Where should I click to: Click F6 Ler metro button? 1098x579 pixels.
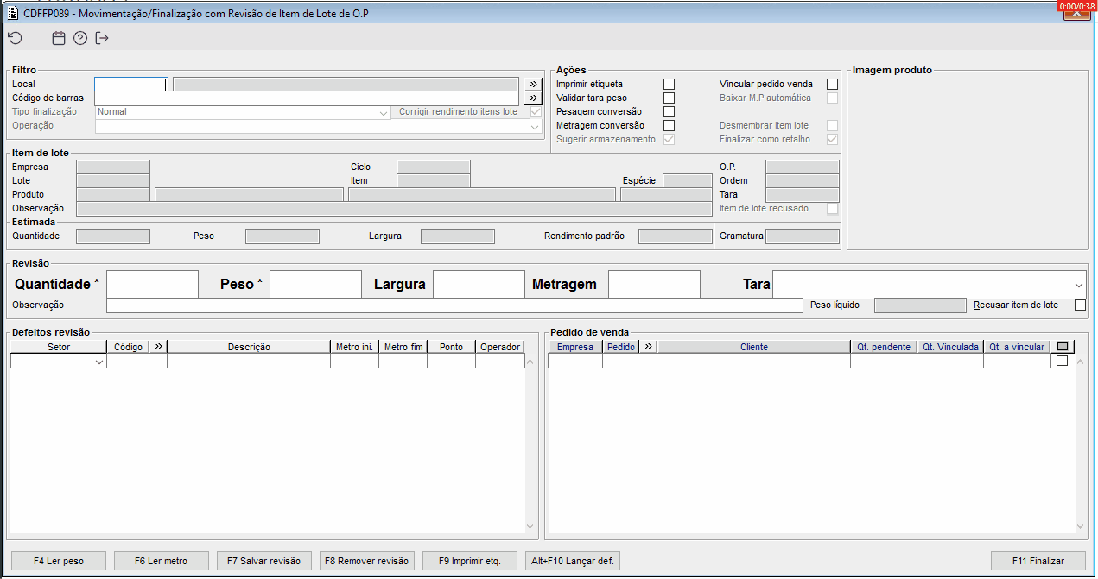[161, 561]
